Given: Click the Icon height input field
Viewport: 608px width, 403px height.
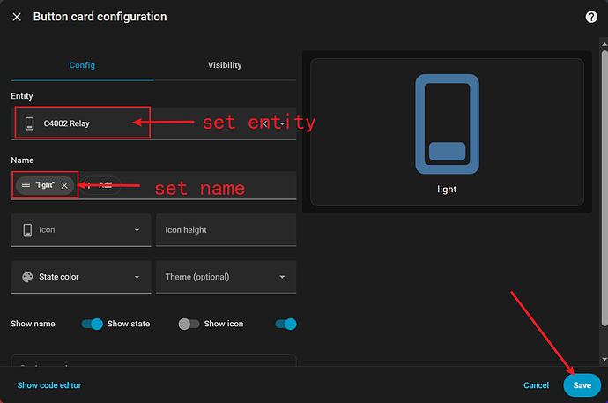Looking at the screenshot, I should [x=226, y=230].
